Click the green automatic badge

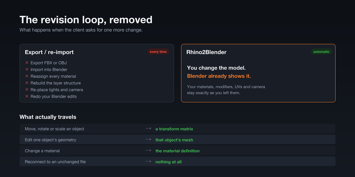(322, 52)
